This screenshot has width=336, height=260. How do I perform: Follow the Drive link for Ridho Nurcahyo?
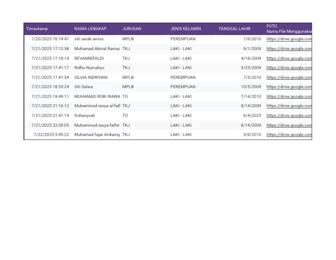289,68
